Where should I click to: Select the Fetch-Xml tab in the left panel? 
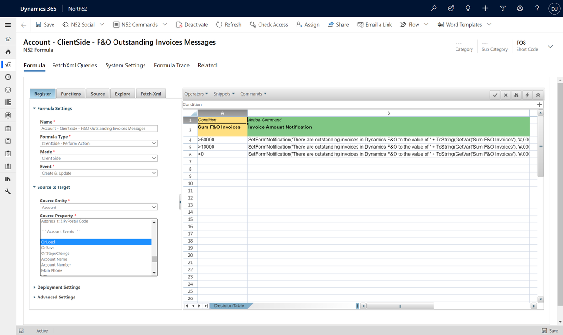(x=151, y=94)
